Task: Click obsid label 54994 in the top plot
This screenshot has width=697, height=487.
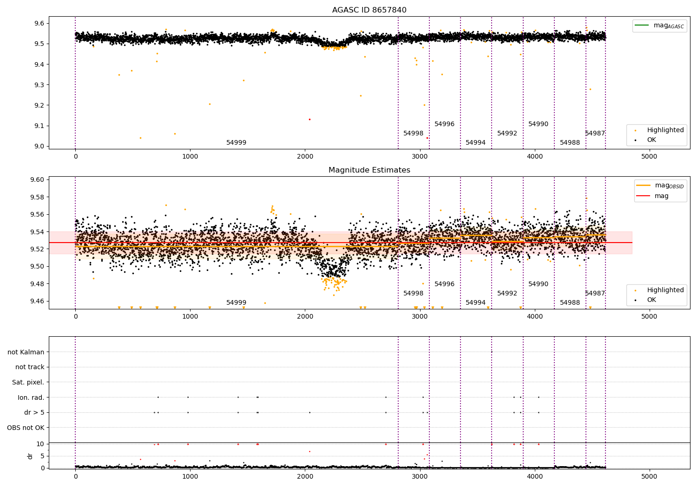Action: (475, 142)
